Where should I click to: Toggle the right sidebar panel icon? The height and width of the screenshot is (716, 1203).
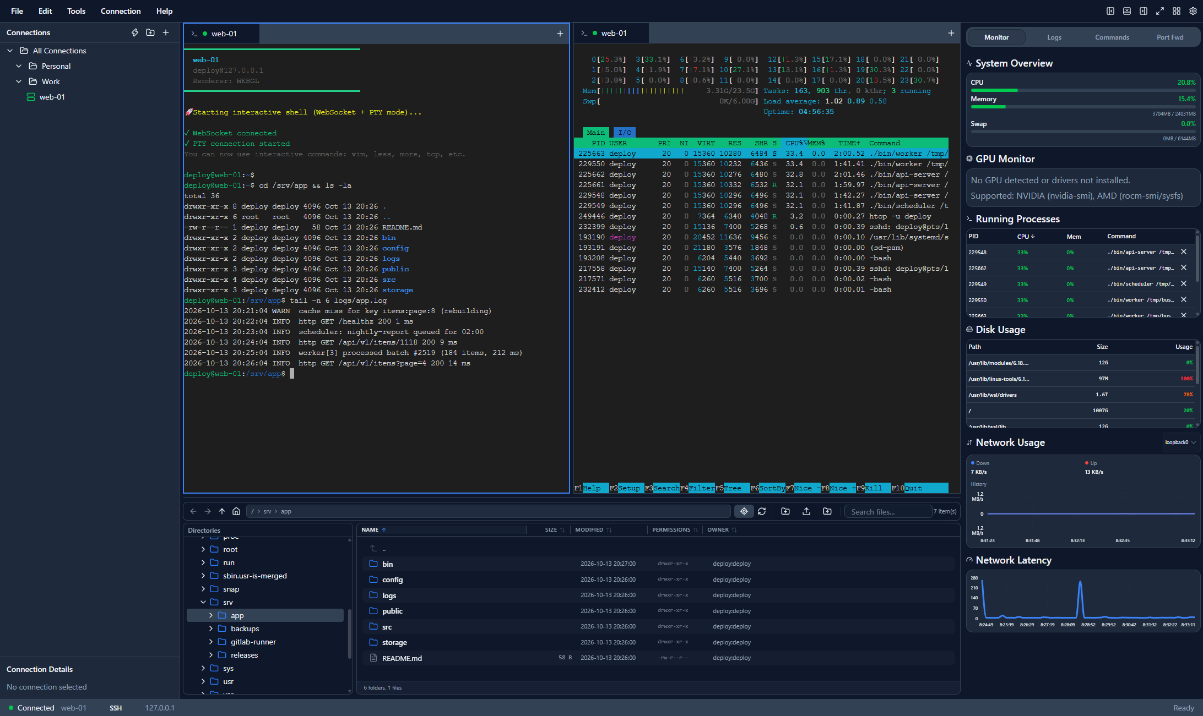[1144, 11]
